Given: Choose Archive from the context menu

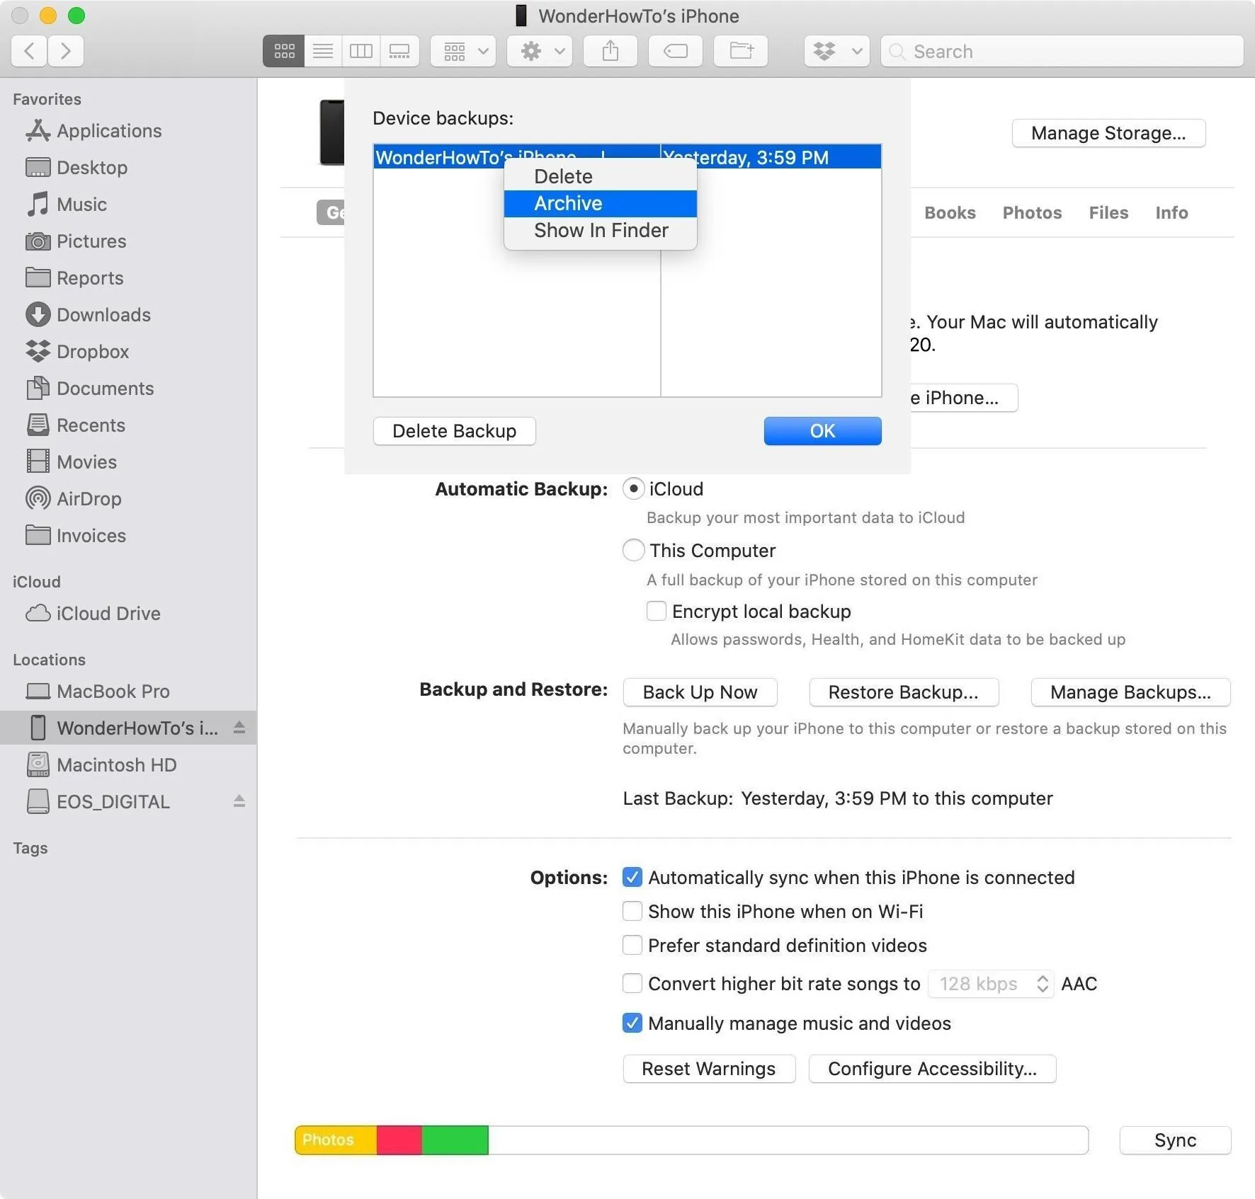Looking at the screenshot, I should click(x=600, y=204).
